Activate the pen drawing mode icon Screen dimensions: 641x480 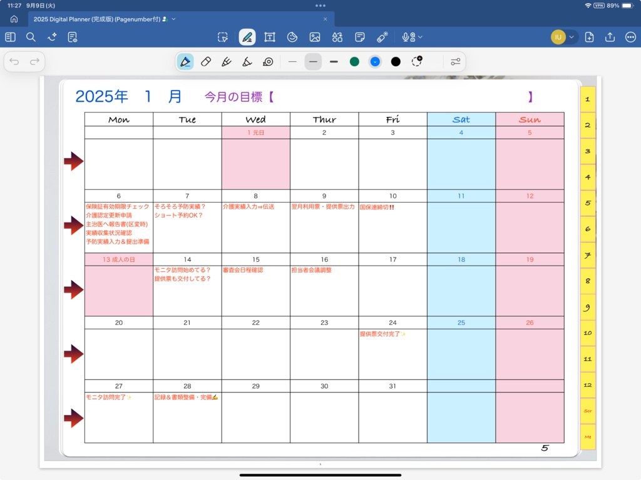pyautogui.click(x=247, y=37)
